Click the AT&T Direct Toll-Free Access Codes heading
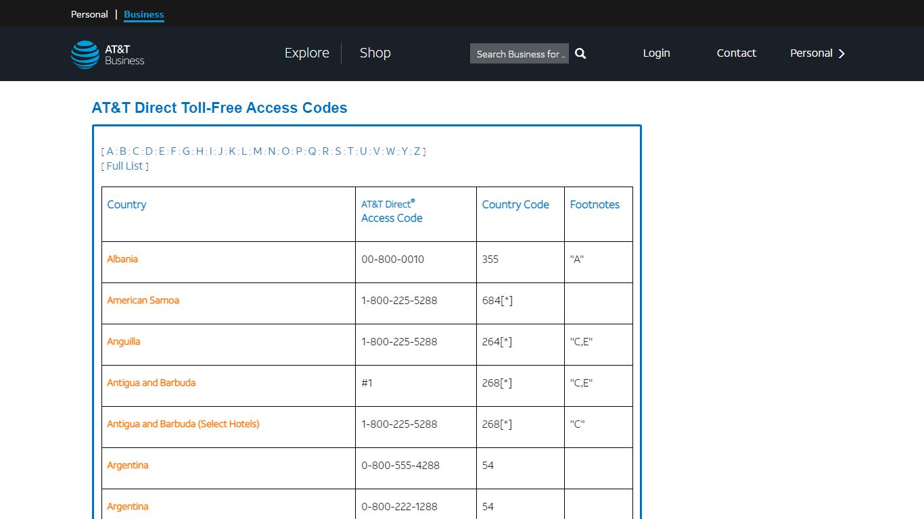 tap(220, 107)
